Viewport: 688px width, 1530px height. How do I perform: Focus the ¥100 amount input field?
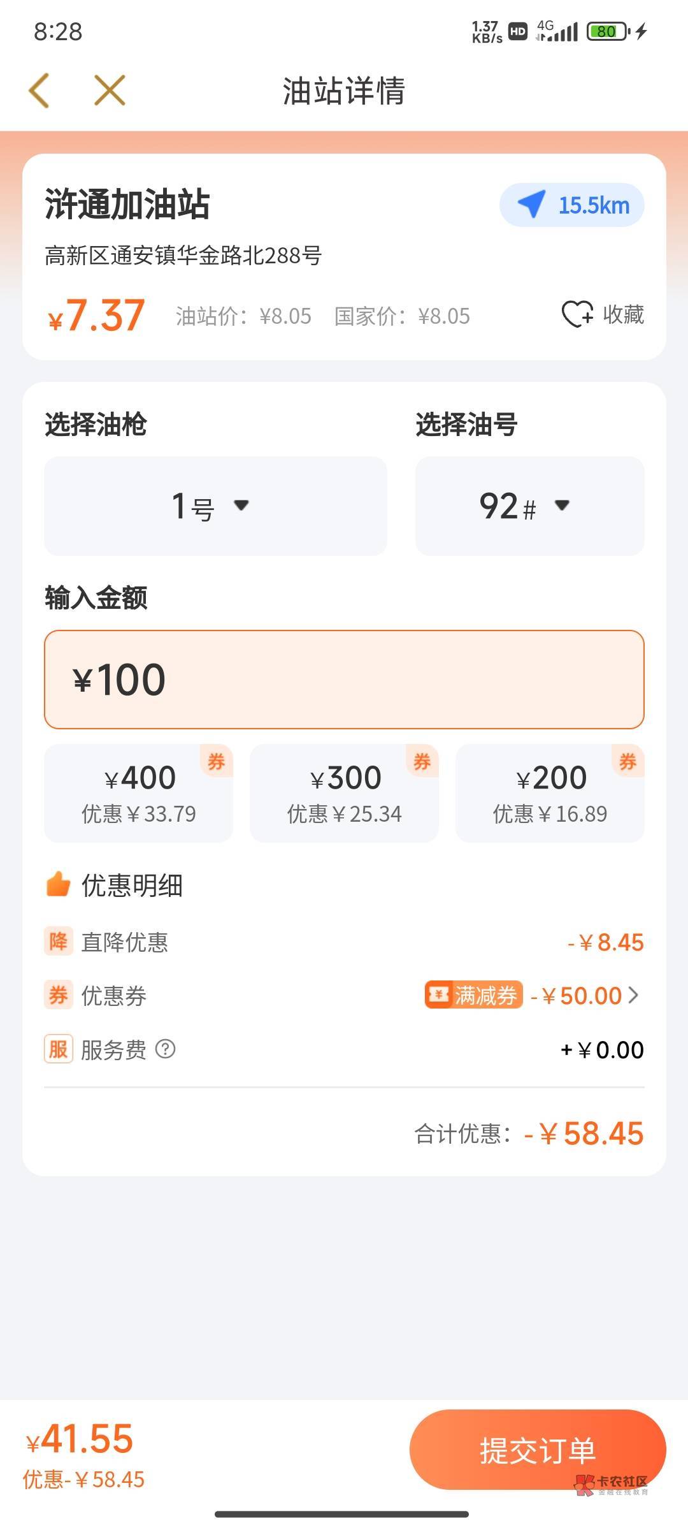(344, 680)
